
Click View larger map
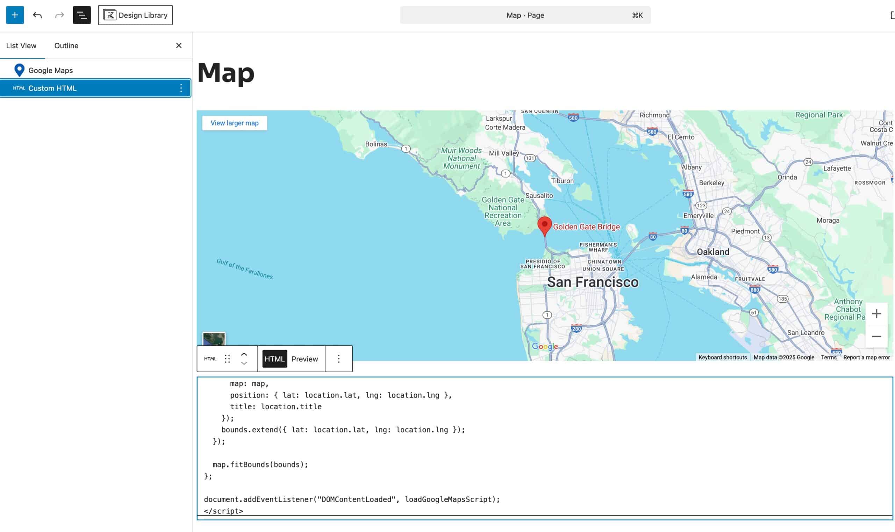(235, 123)
